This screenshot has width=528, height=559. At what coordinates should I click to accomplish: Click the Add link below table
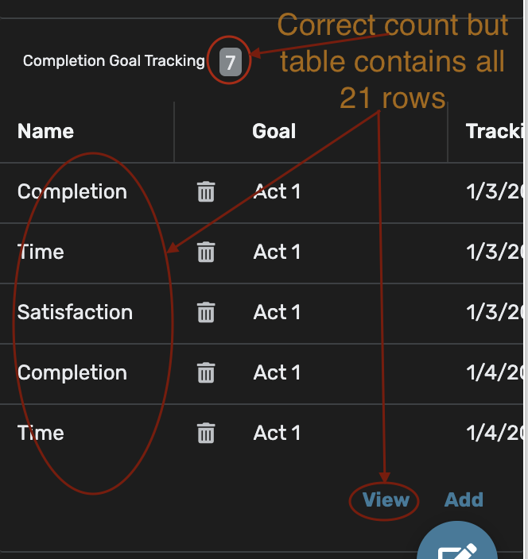coord(464,499)
